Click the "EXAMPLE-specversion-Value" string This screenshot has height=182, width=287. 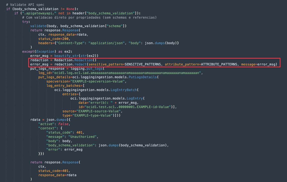coord(98,81)
